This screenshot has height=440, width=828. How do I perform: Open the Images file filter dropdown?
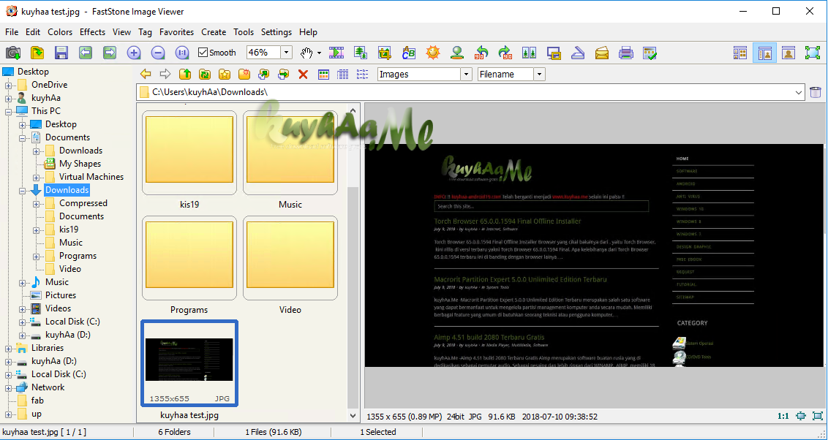[466, 75]
